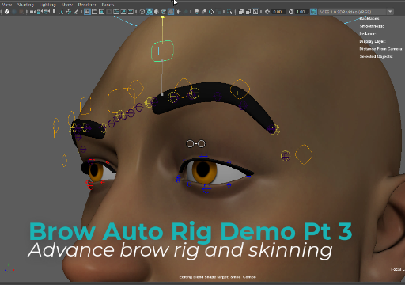405x285 pixels.
Task: Click the exposure value field 0.00
Action: coord(278,12)
